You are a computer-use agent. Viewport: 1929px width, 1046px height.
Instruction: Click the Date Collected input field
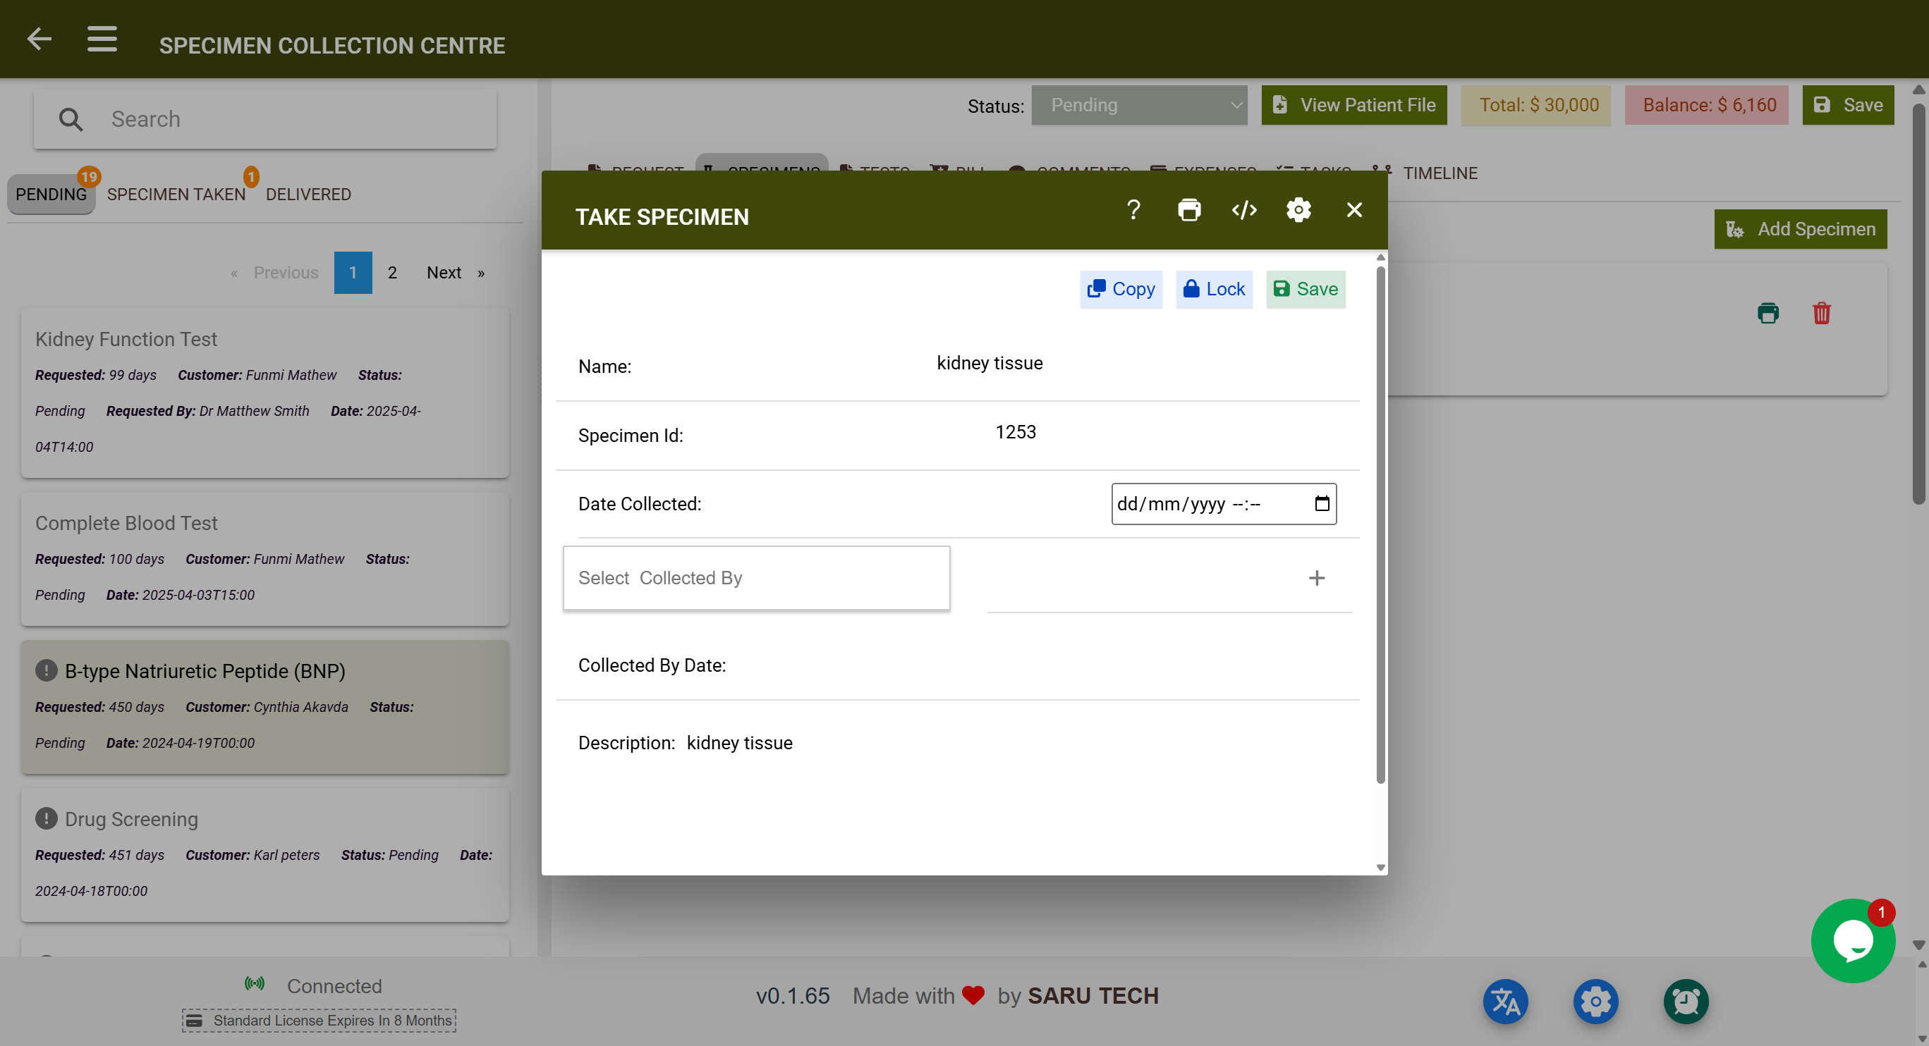[1224, 504]
